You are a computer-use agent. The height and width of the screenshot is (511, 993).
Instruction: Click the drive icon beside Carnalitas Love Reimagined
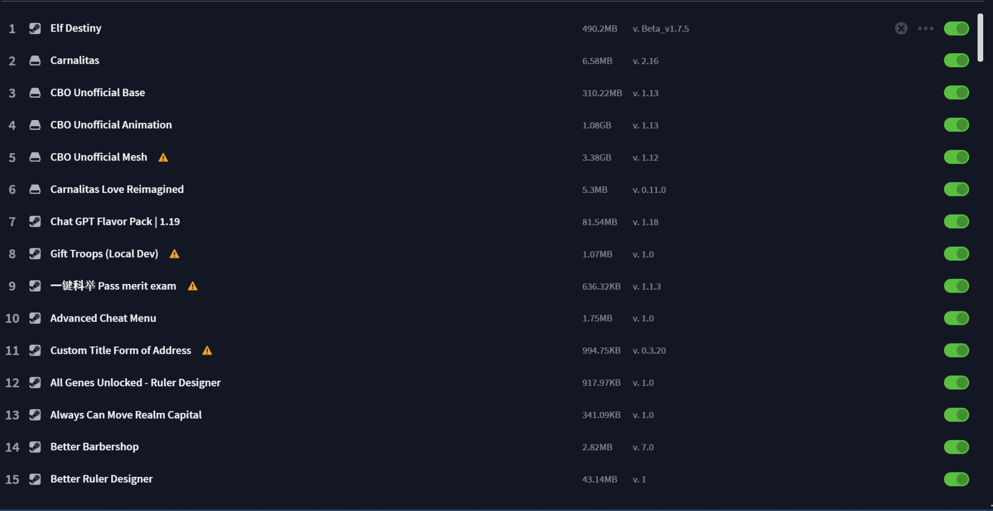pyautogui.click(x=35, y=189)
